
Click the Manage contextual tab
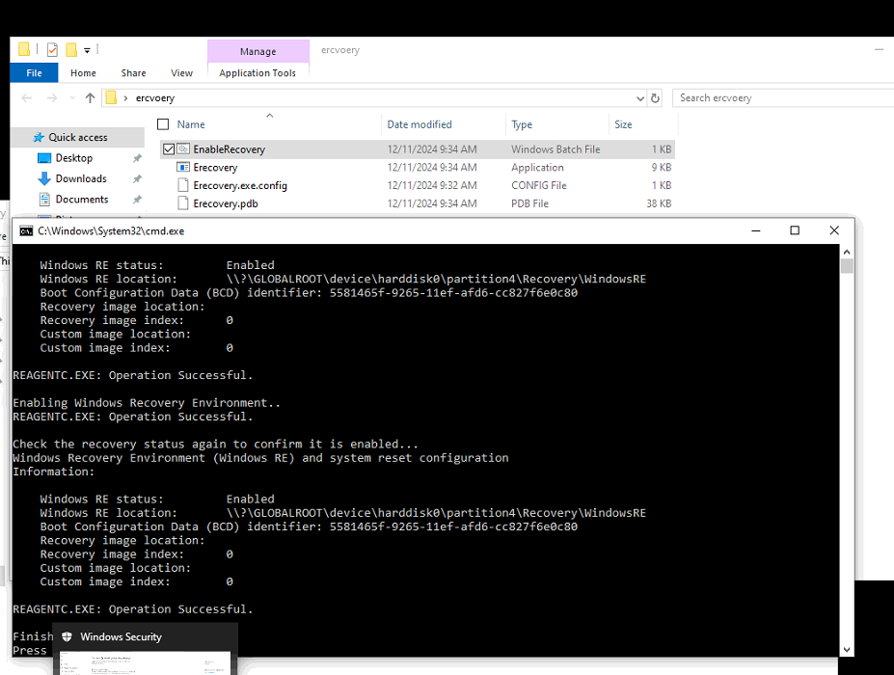[258, 51]
